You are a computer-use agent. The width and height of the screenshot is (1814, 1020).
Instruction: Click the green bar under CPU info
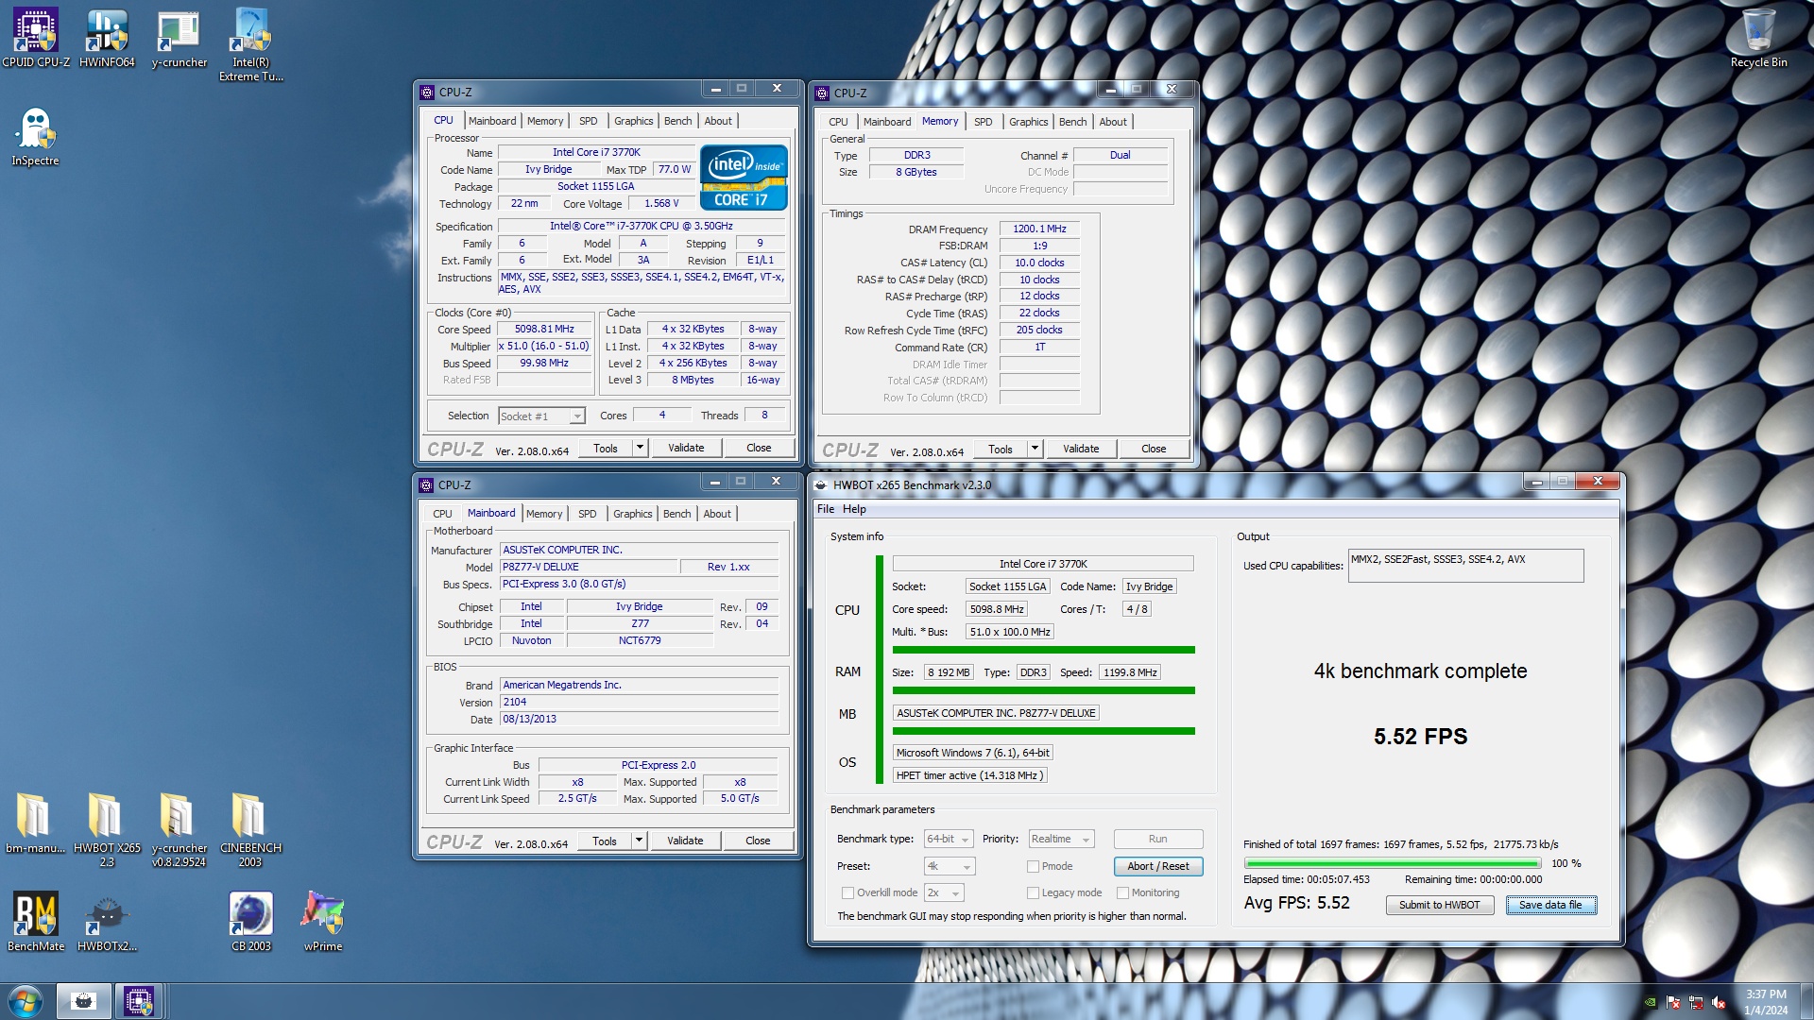[x=1043, y=650]
